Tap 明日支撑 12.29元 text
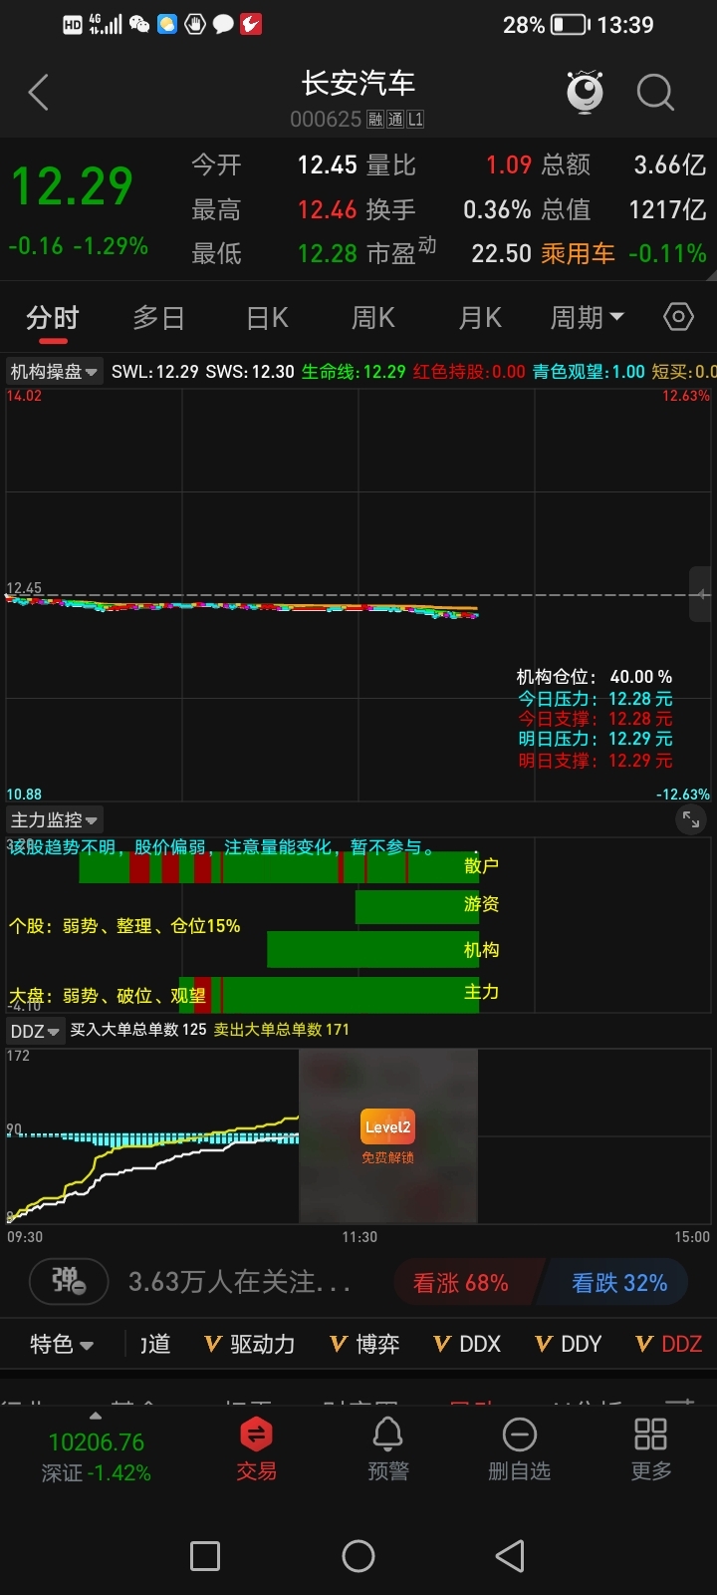The height and width of the screenshot is (1595, 717). coord(595,761)
